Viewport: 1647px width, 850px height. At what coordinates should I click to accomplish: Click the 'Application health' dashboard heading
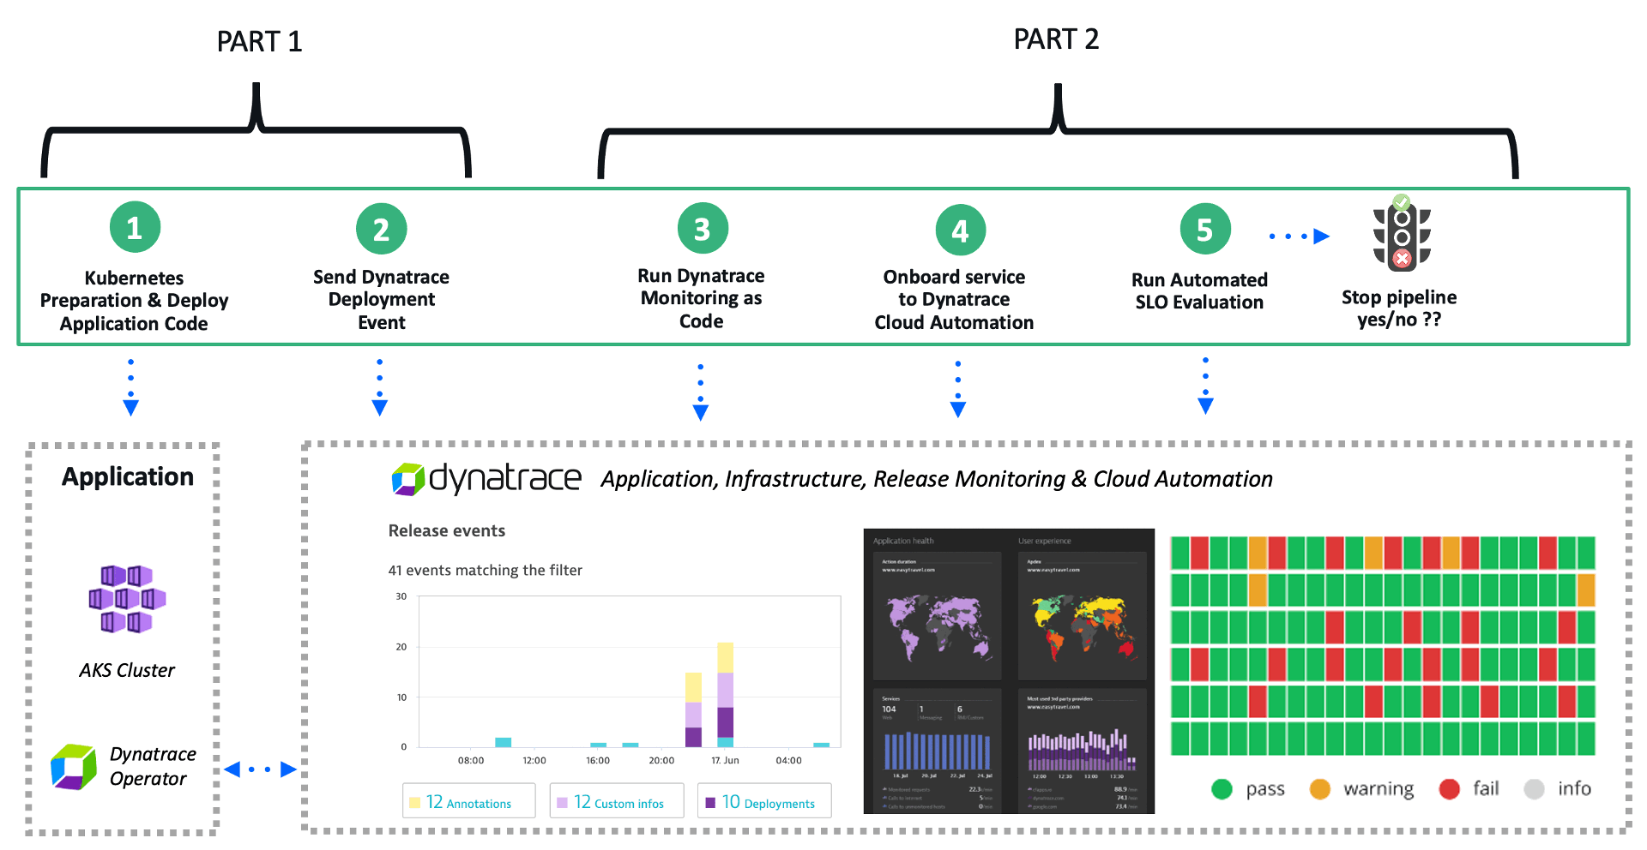903,541
